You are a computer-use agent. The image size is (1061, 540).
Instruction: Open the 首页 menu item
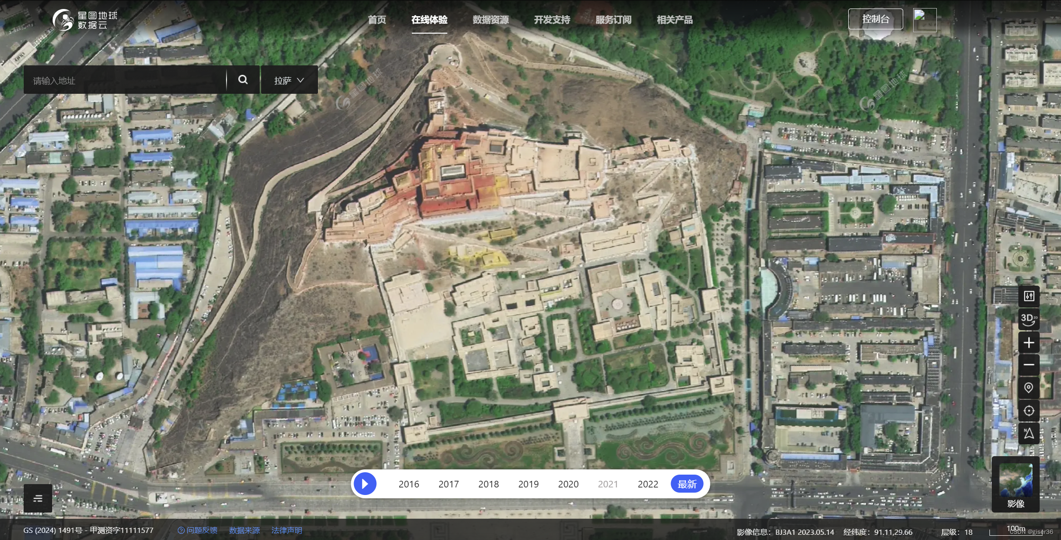click(377, 19)
